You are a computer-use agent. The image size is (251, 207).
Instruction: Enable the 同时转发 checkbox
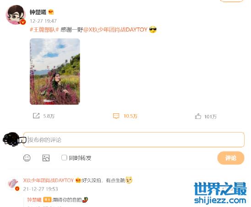pyautogui.click(x=64, y=158)
